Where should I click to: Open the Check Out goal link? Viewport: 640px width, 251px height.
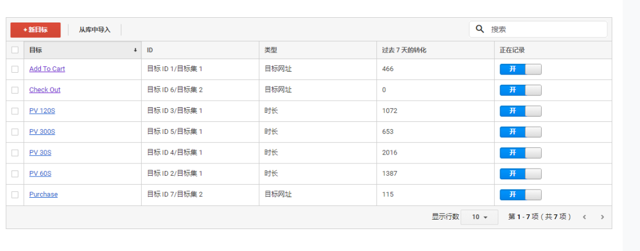pos(44,90)
